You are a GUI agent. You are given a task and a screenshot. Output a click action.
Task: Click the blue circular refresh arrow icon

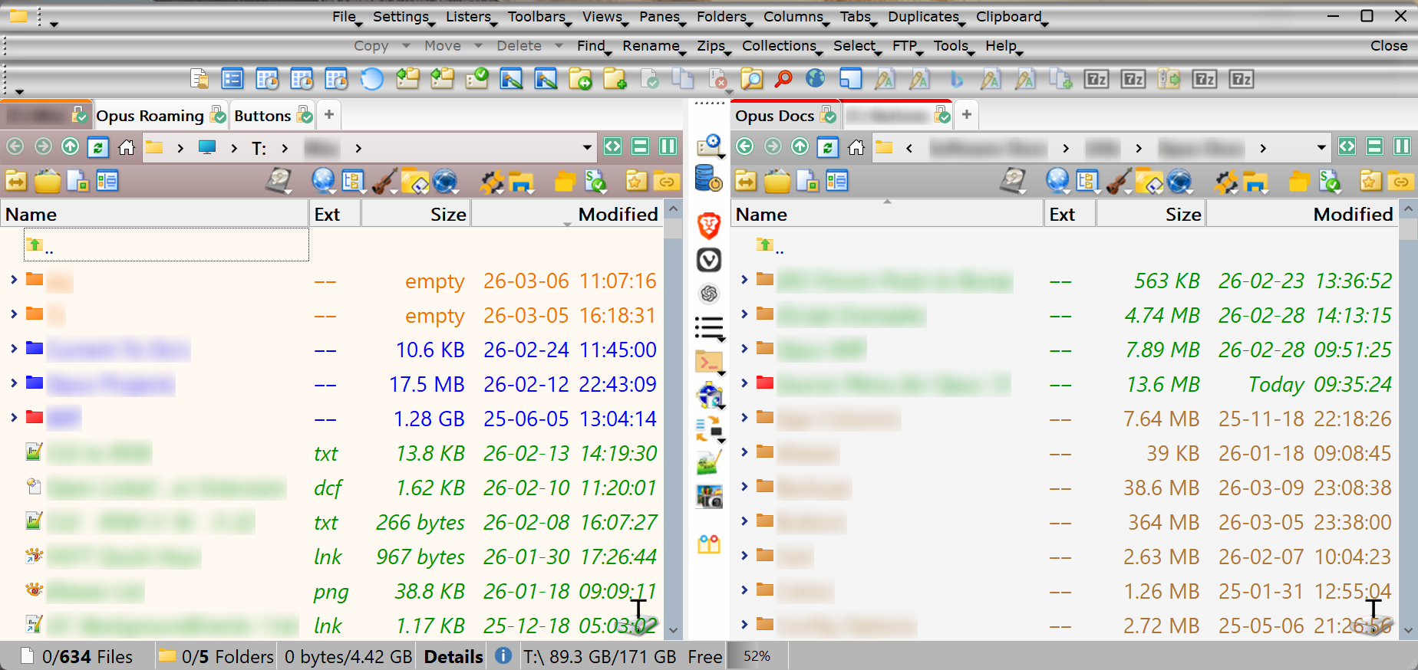click(x=372, y=79)
